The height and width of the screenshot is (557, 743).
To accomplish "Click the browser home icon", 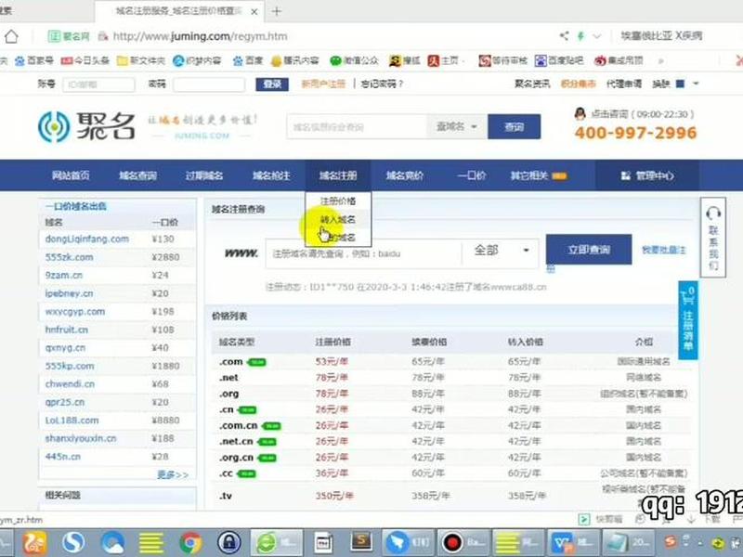I will point(11,36).
